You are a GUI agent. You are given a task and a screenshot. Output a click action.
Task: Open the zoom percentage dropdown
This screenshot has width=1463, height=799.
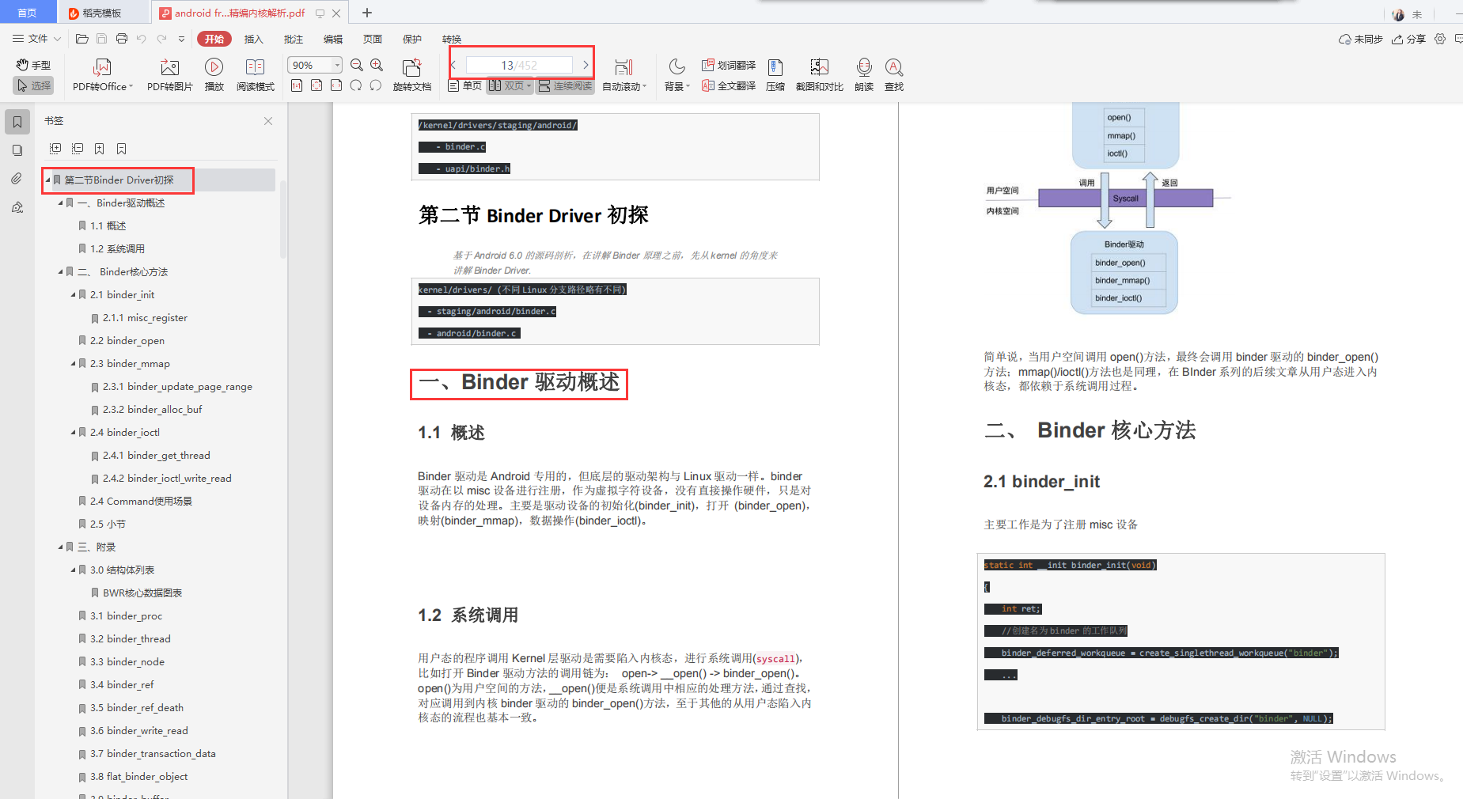pyautogui.click(x=335, y=64)
